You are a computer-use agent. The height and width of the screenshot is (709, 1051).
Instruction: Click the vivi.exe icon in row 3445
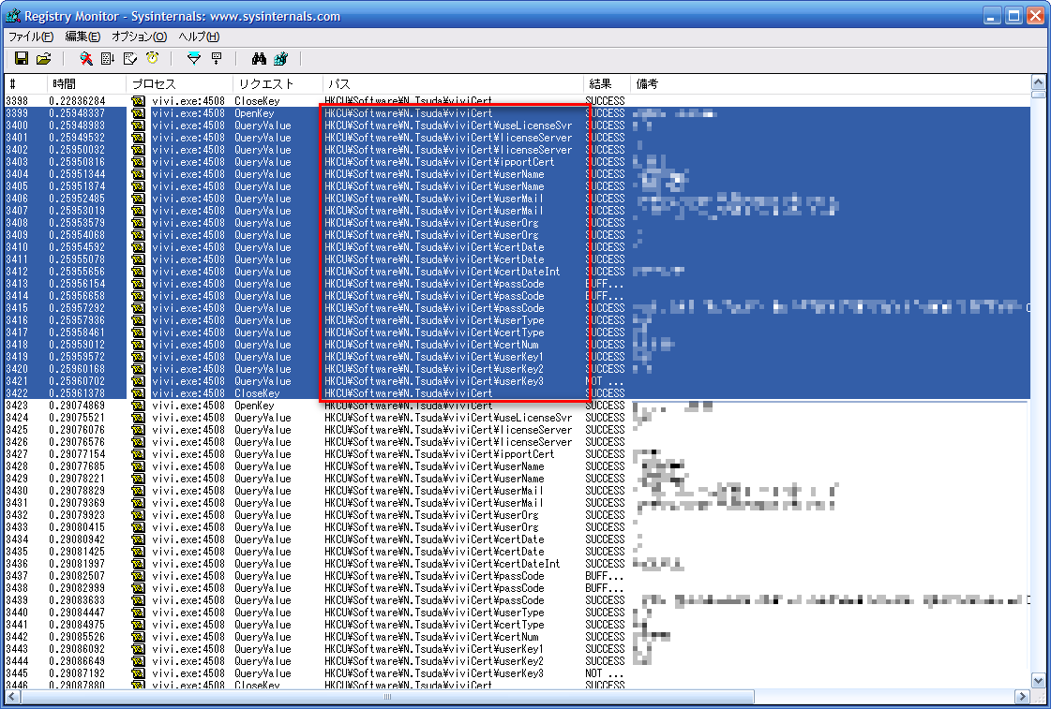click(139, 673)
